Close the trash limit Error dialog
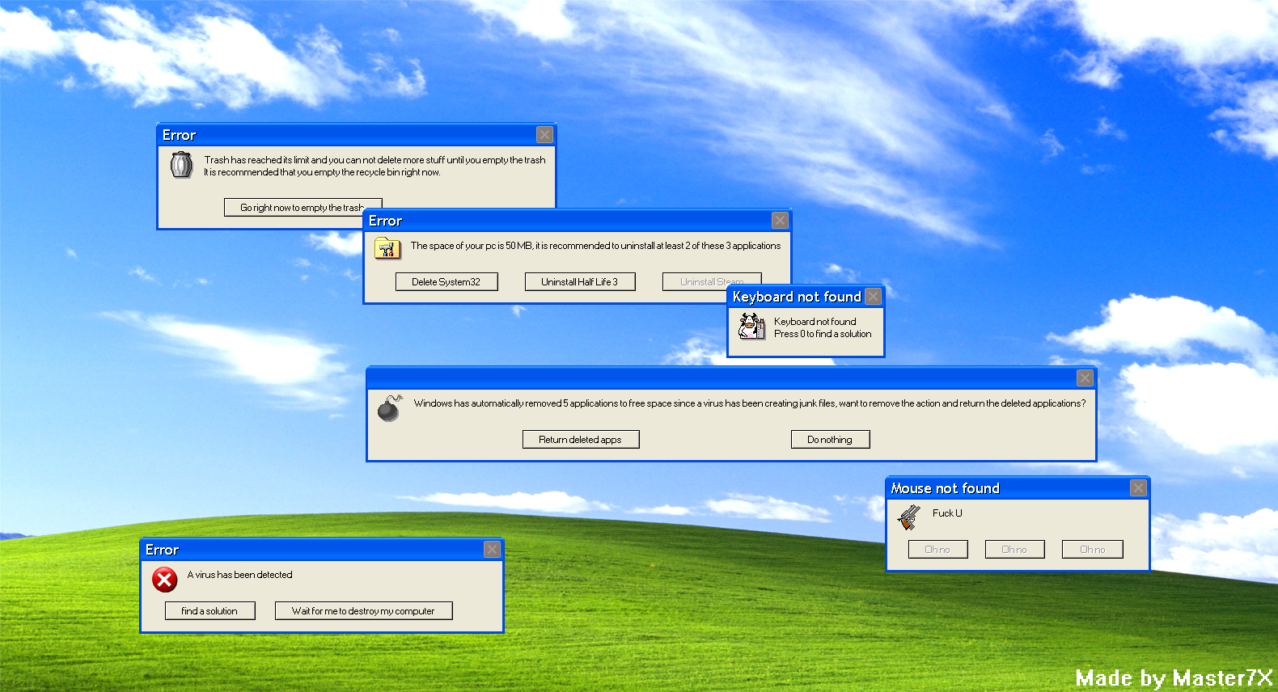Screen dimensions: 1278x692 [544, 135]
